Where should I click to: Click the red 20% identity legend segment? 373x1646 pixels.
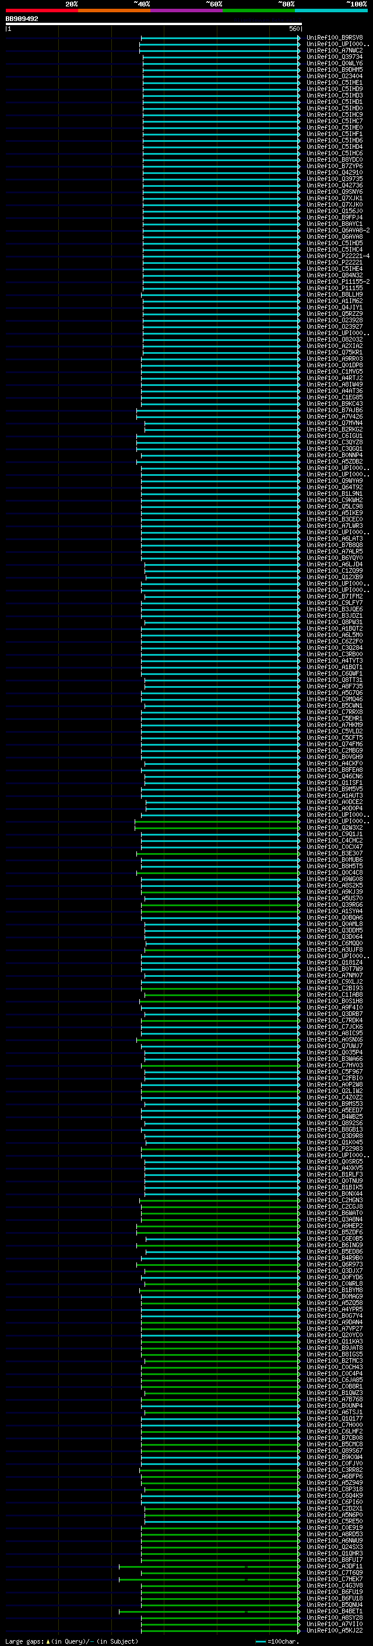pos(41,11)
